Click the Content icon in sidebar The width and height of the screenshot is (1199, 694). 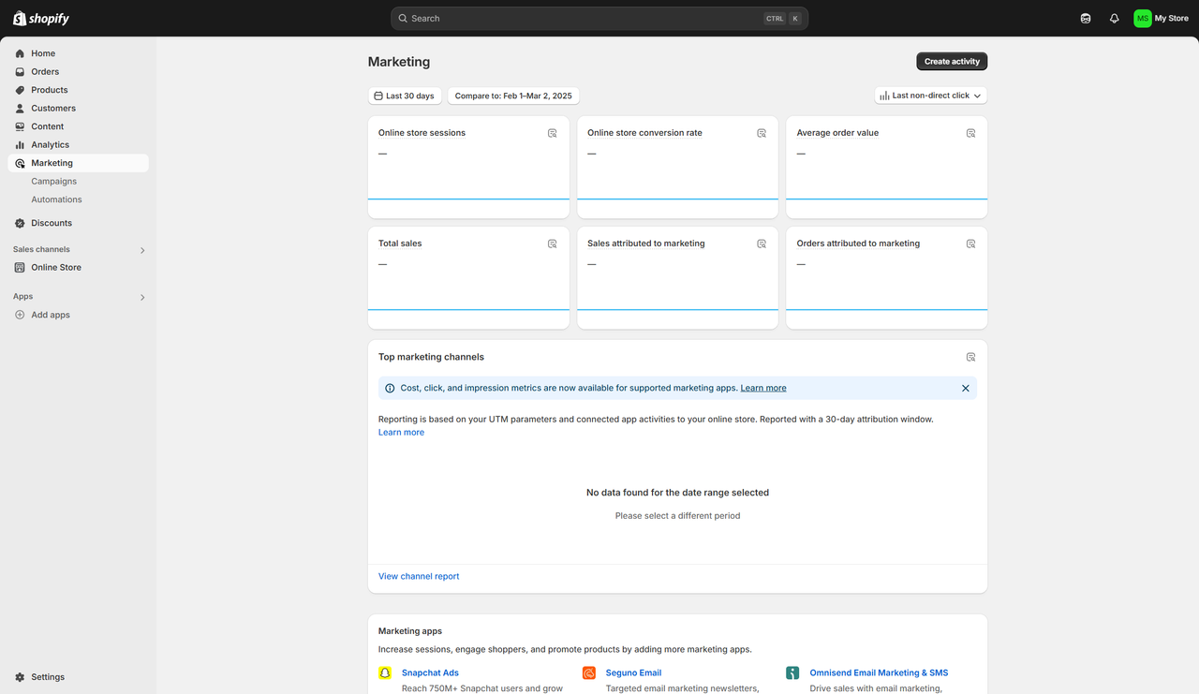point(20,126)
